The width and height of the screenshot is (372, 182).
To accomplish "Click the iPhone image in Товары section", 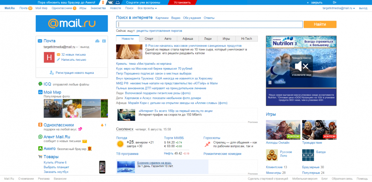I will [x=102, y=167].
